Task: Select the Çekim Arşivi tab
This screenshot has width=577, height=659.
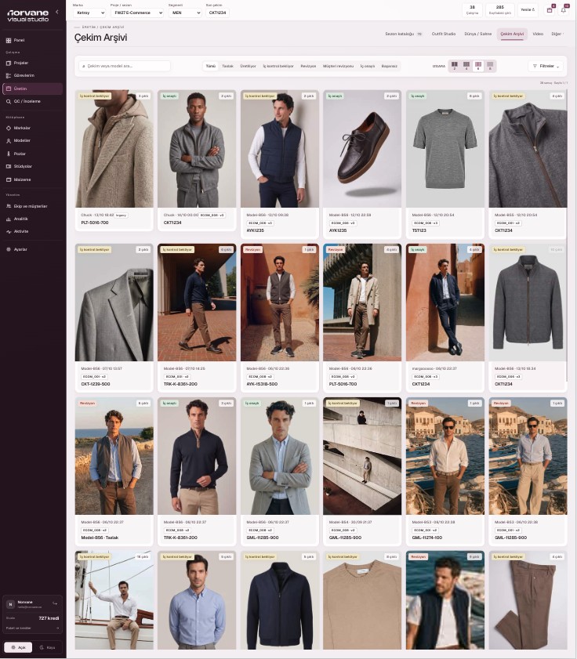Action: [x=512, y=34]
